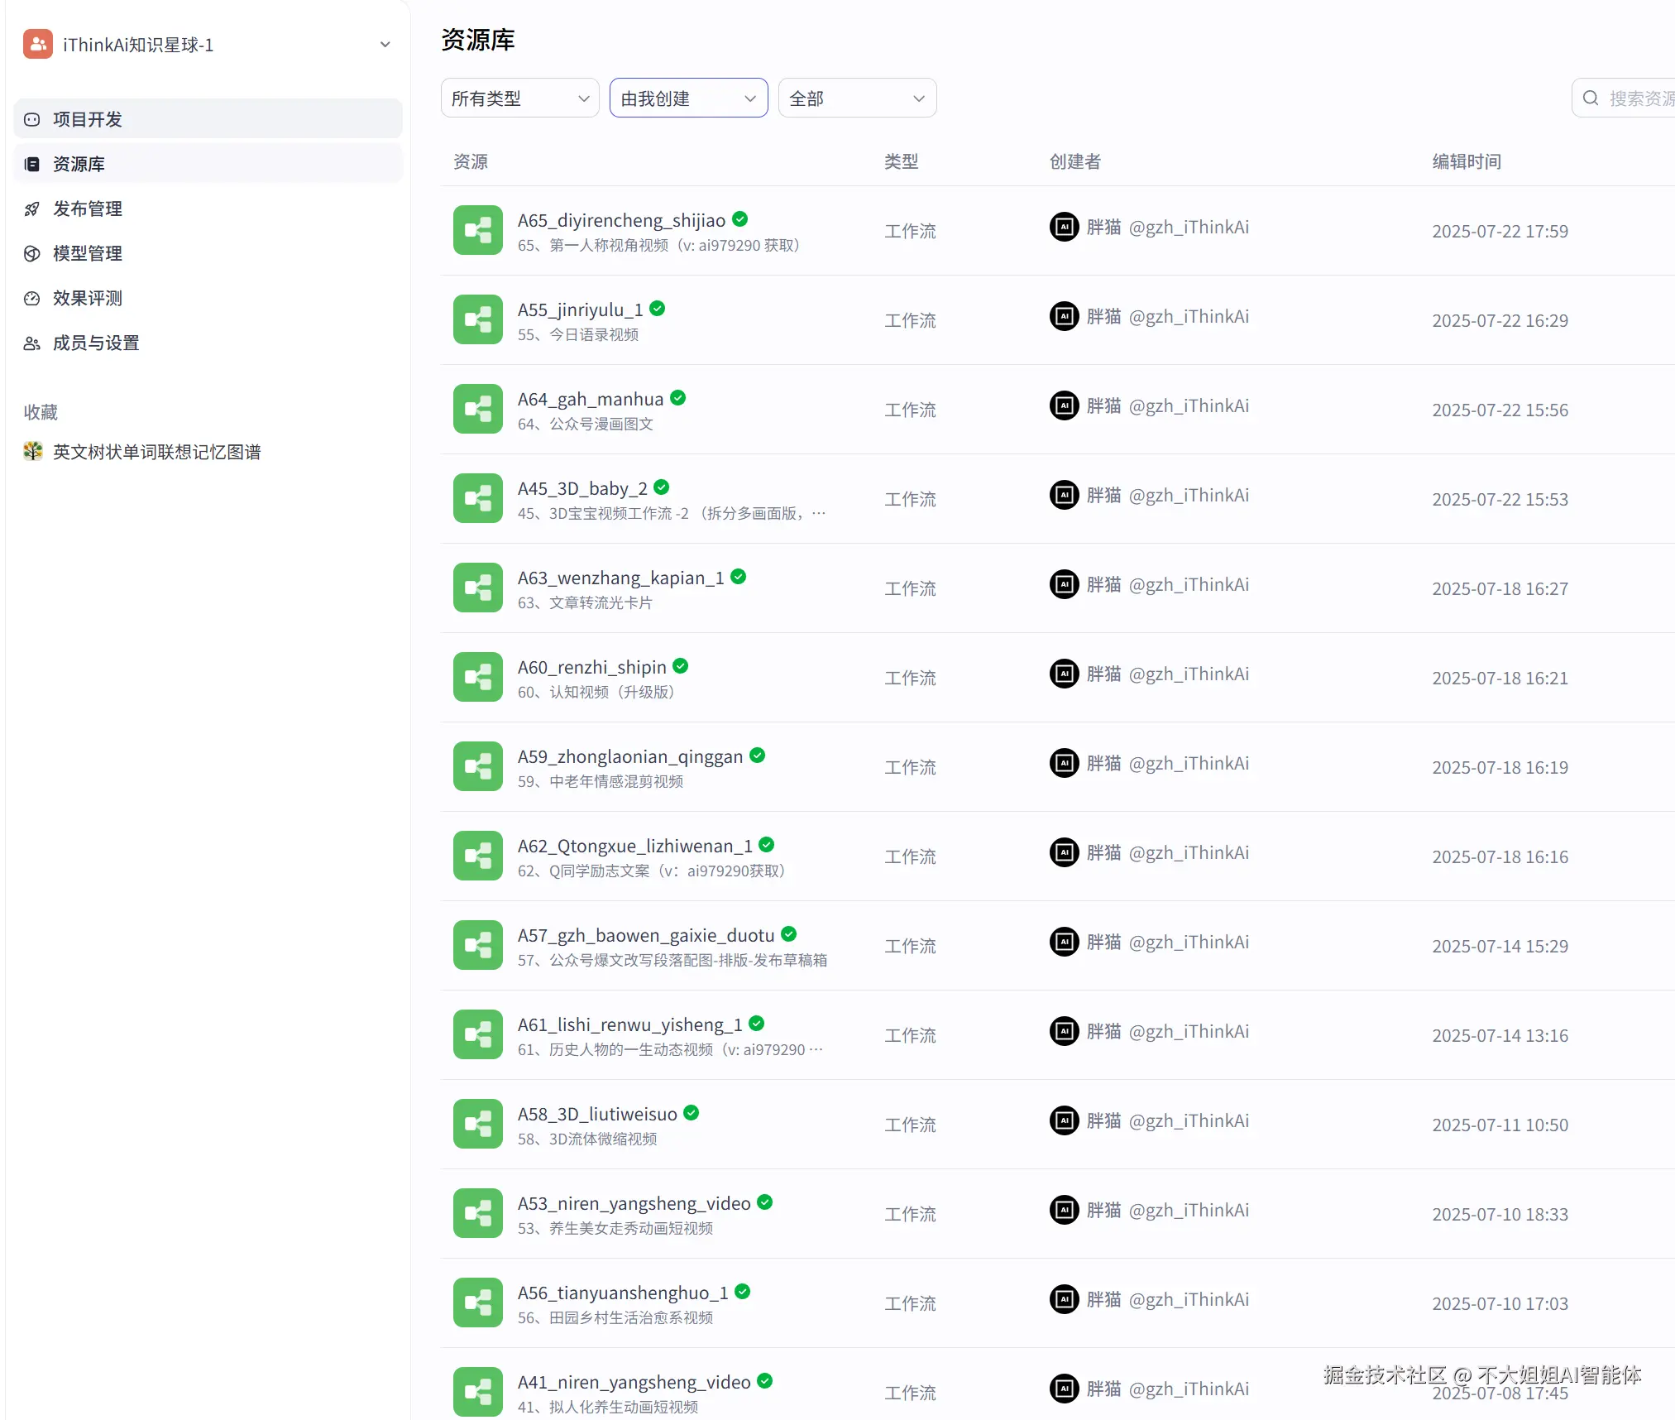The width and height of the screenshot is (1675, 1420).
Task: Open the 所有类型 type filter dropdown
Action: pos(519,98)
